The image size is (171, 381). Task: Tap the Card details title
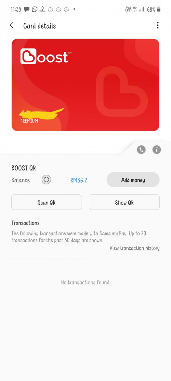(39, 26)
